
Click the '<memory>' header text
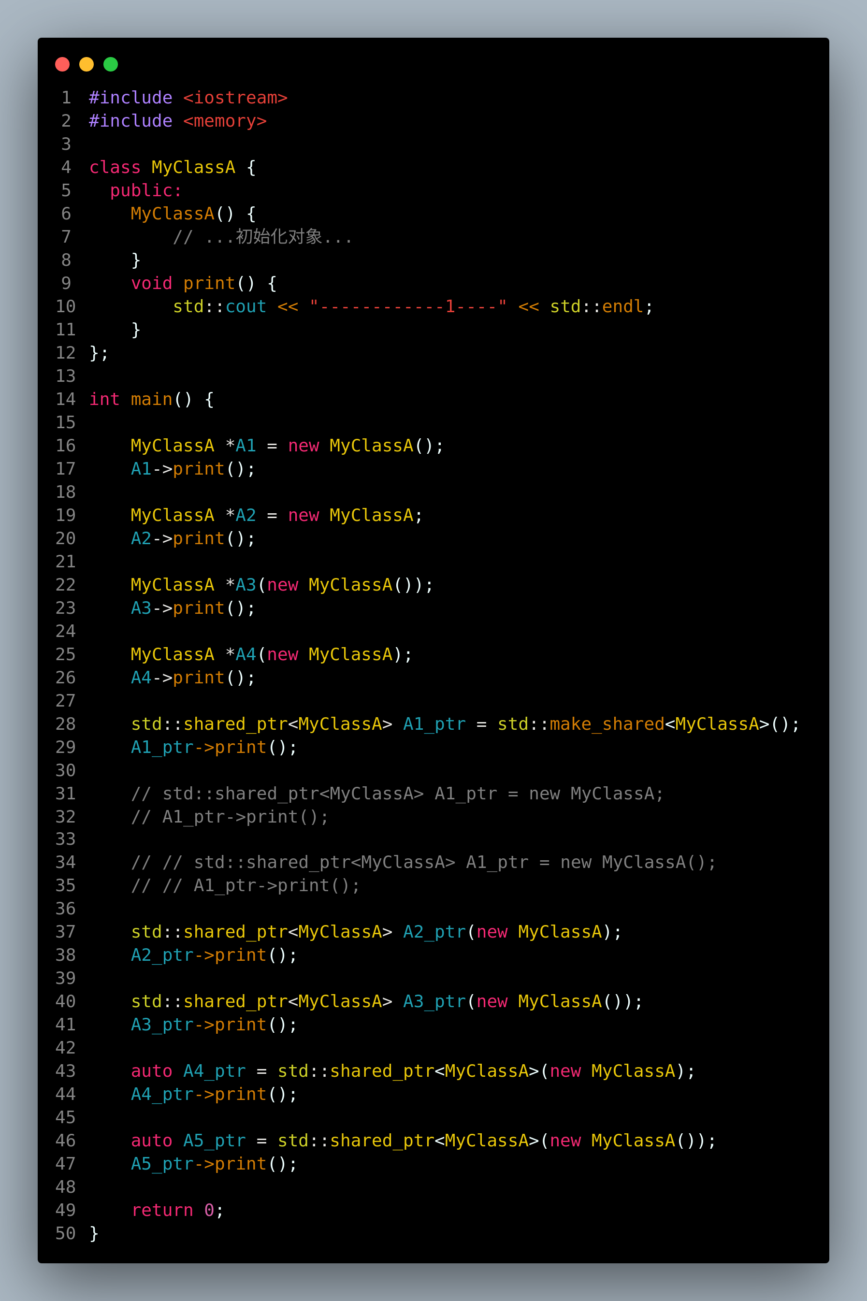point(225,121)
